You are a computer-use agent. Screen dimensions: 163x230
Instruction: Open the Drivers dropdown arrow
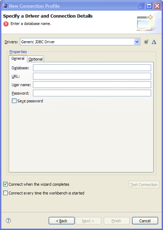pyautogui.click(x=137, y=42)
